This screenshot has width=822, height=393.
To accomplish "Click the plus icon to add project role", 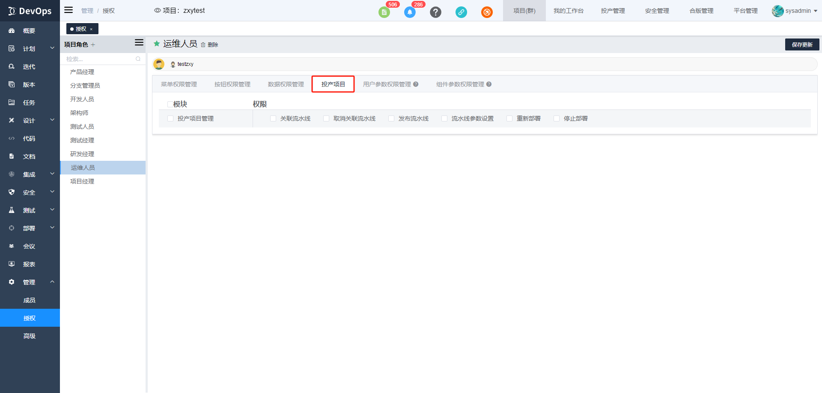I will click(x=93, y=45).
